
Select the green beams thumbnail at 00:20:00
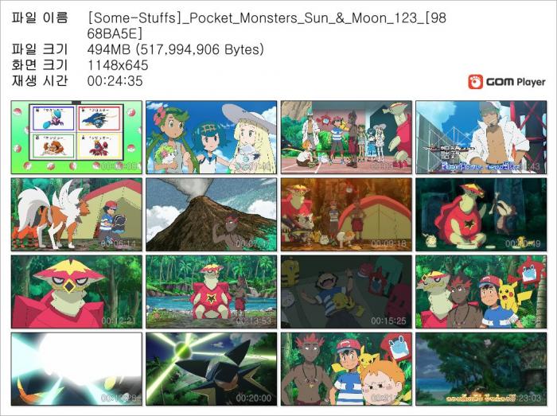coord(212,369)
